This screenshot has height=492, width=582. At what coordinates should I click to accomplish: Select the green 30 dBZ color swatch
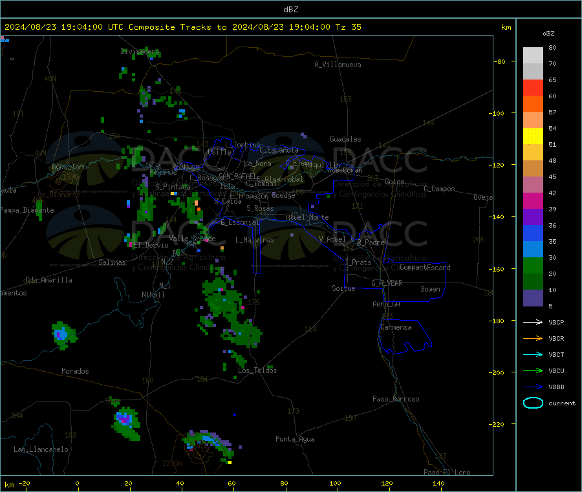pos(533,265)
